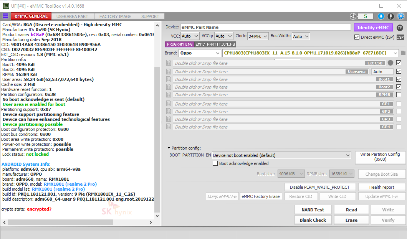Viewport: 407px width, 239px height.
Task: Open the Bus Width dropdown
Action: tap(301, 36)
